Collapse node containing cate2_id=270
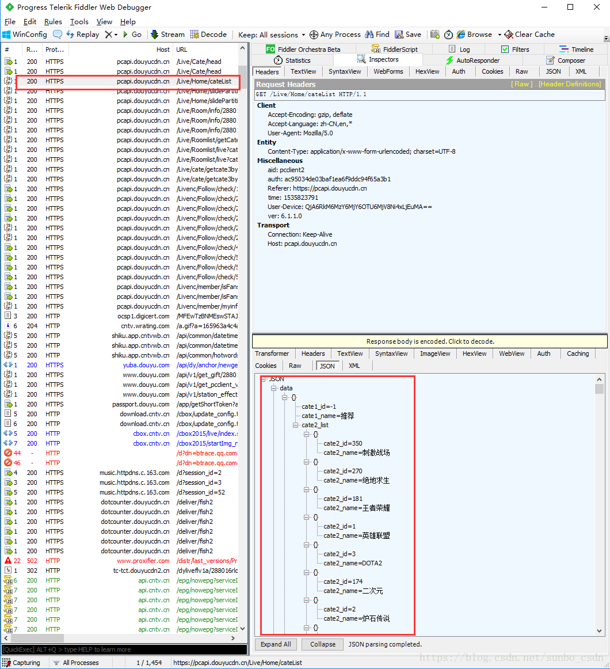Screen dimensions: 610x669 click(306, 462)
